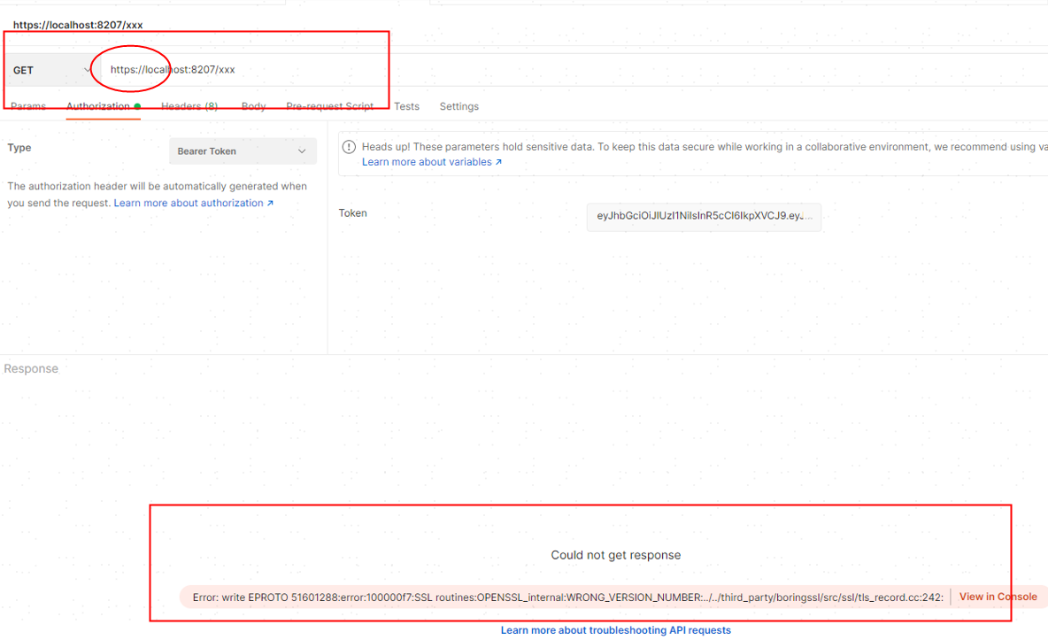Switch to the Headers (8) tab

tap(189, 106)
